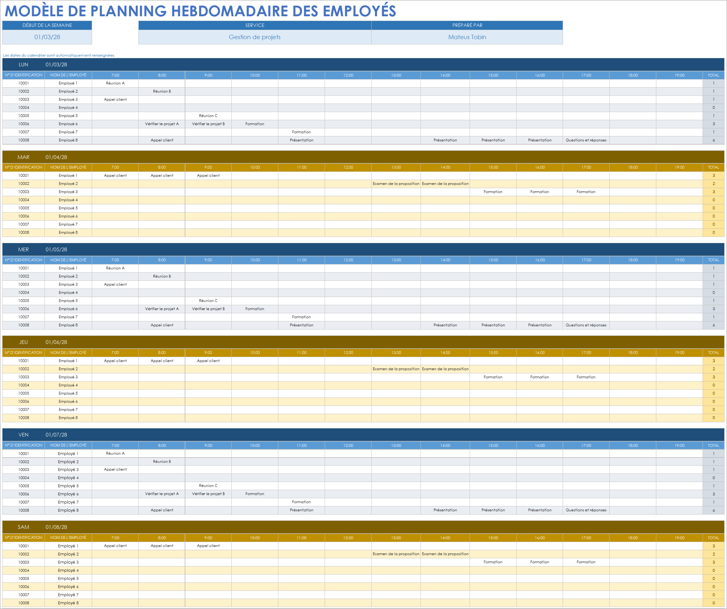This screenshot has height=609, width=727.
Task: Click the 14:00 Présentation cell in LUN table
Action: click(445, 140)
